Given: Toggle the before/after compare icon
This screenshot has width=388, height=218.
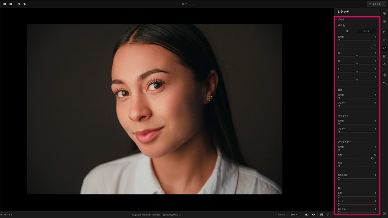Looking at the screenshot, I should click(307, 215).
